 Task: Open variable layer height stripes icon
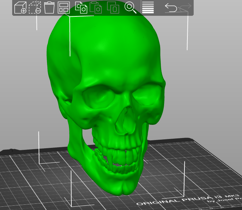click(x=148, y=8)
